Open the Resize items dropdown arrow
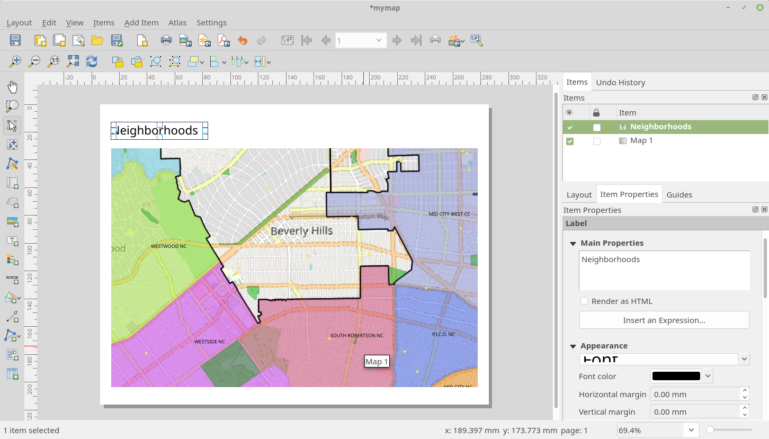Image resolution: width=769 pixels, height=439 pixels. [x=269, y=62]
